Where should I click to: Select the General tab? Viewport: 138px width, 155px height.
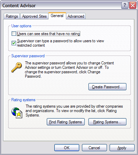click(x=57, y=16)
